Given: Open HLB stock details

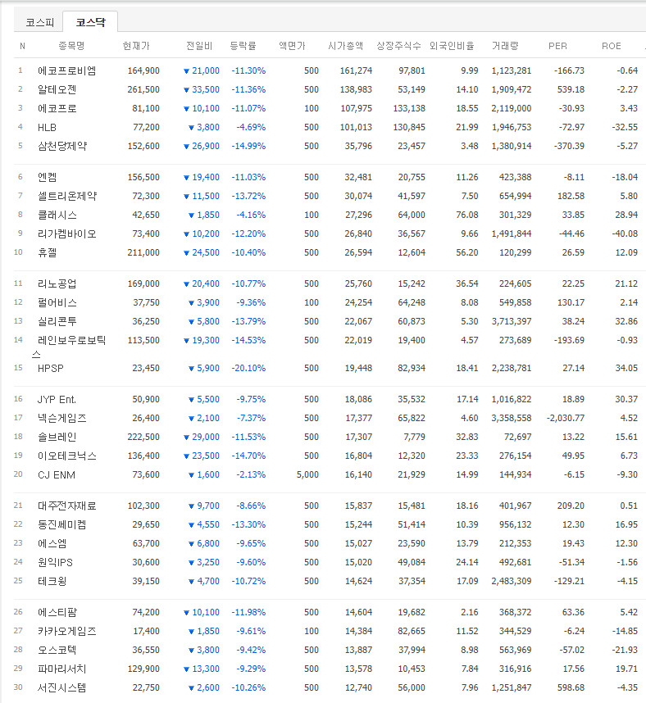Looking at the screenshot, I should point(47,127).
